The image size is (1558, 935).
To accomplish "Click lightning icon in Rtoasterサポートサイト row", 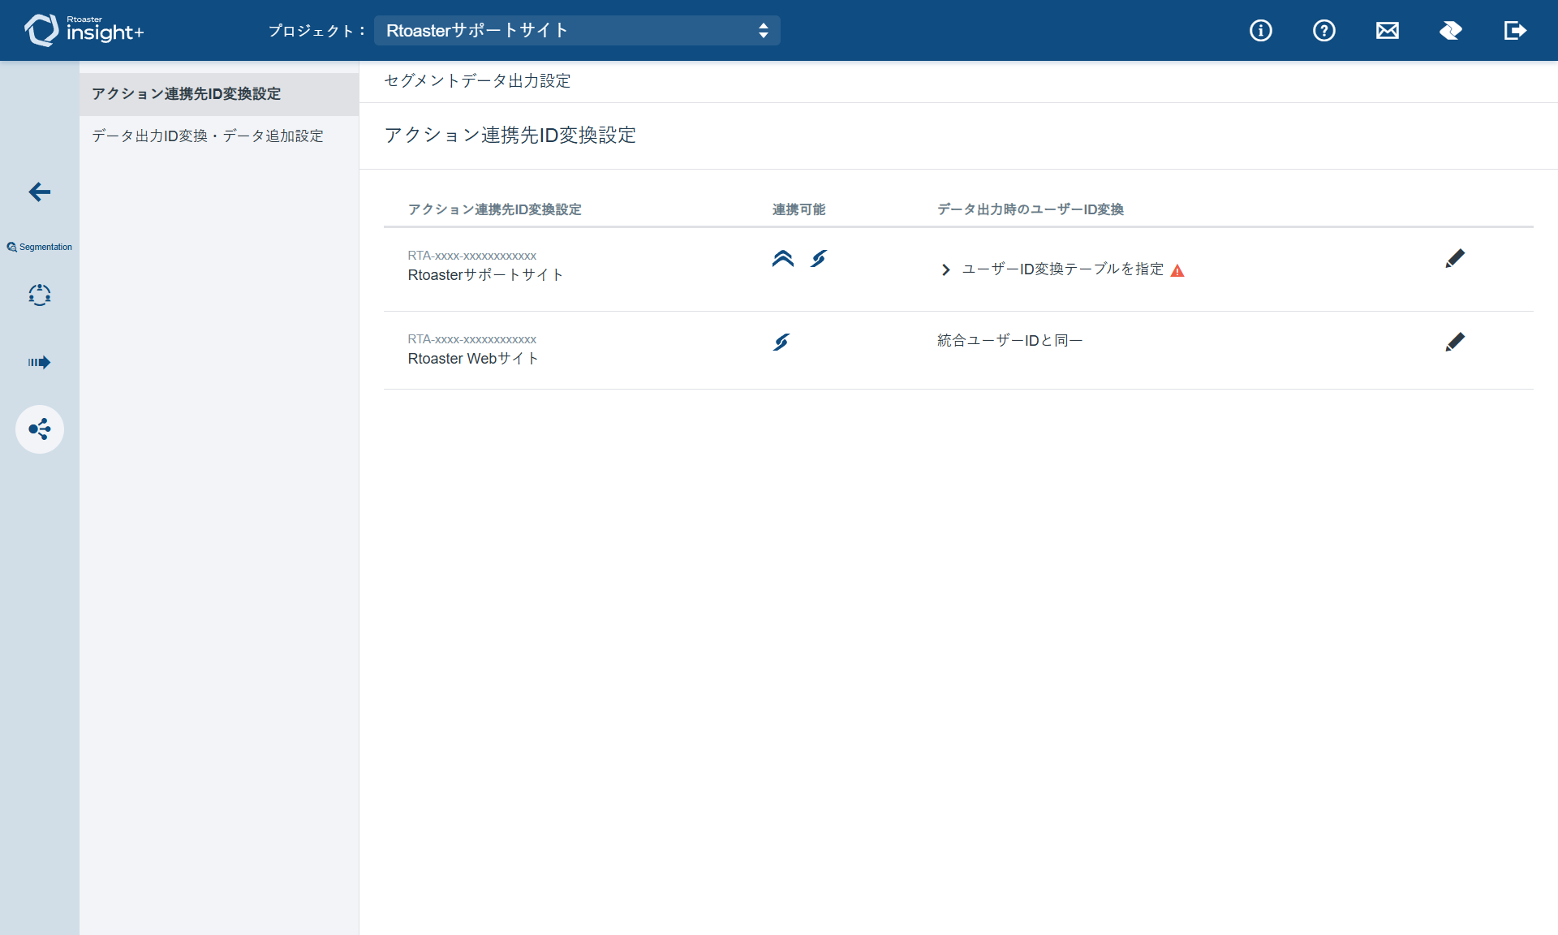I will 819,259.
